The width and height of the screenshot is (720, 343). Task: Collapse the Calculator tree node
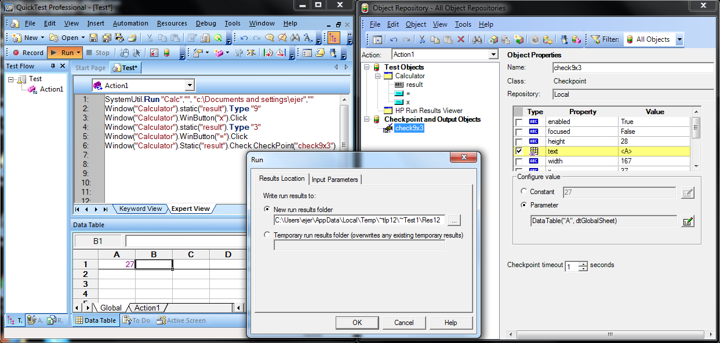click(379, 76)
